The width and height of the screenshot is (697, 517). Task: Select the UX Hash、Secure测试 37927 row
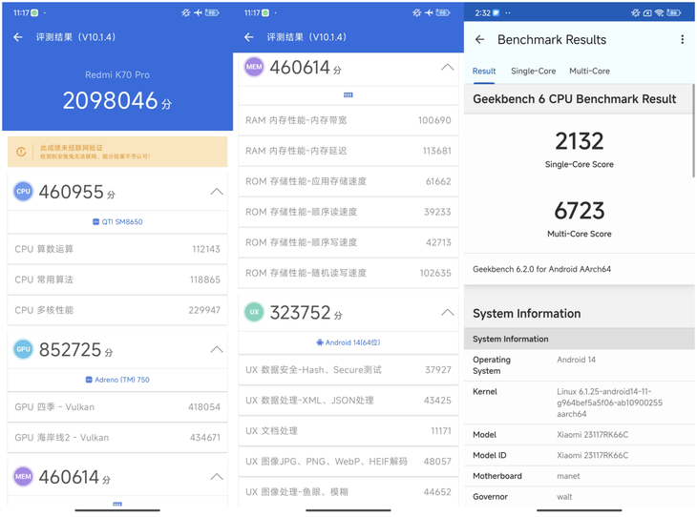348,369
